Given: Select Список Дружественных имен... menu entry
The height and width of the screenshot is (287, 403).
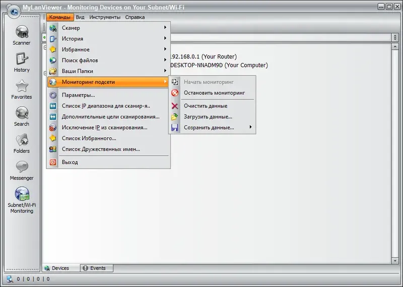Looking at the screenshot, I should 108,149.
